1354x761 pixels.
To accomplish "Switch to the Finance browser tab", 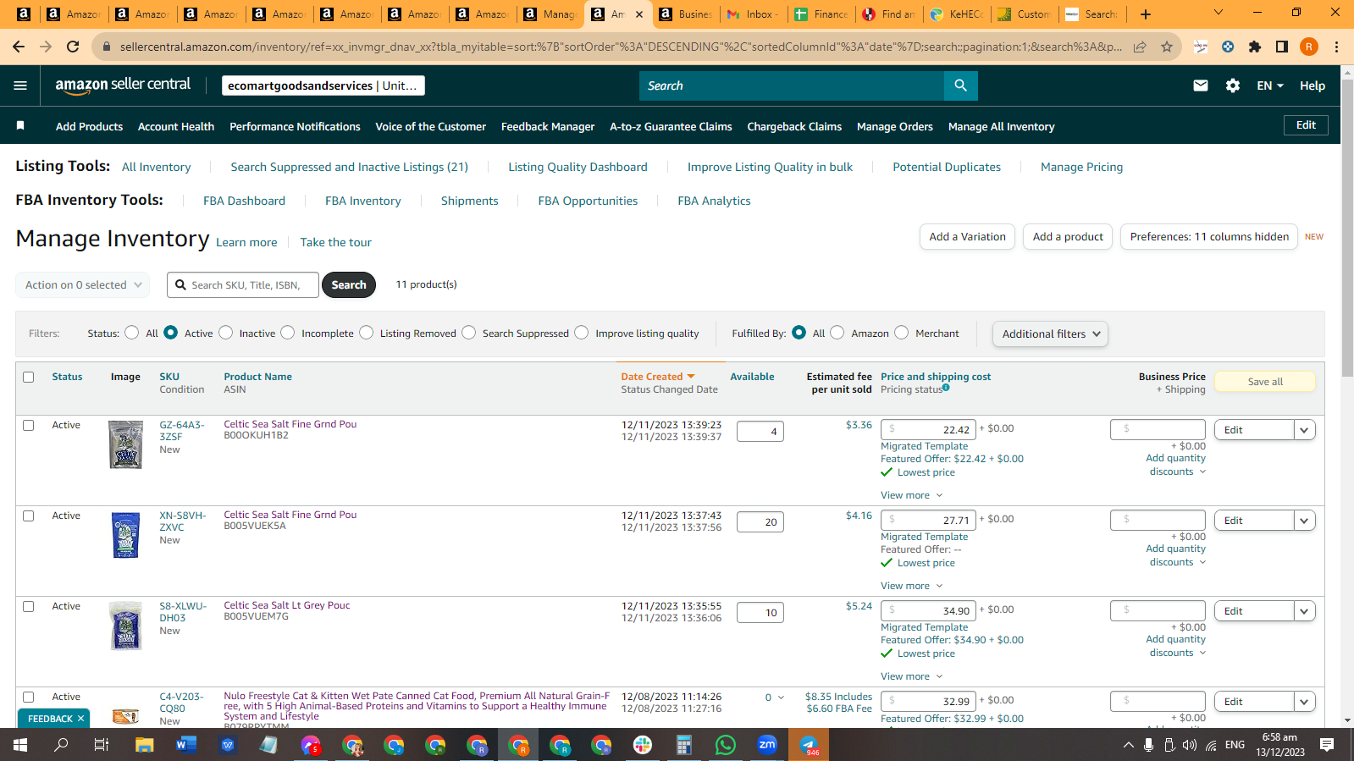I will [x=821, y=14].
